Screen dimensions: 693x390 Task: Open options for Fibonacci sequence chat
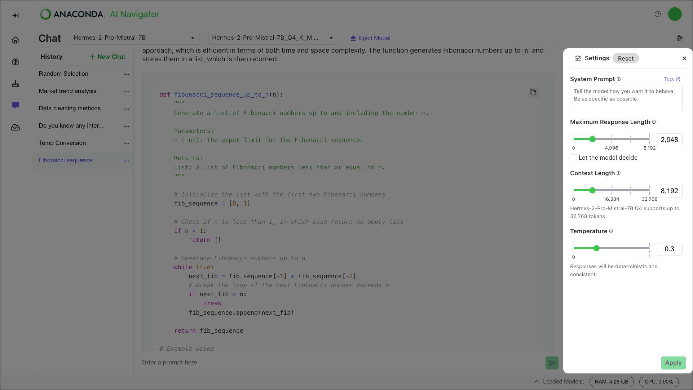(x=127, y=160)
